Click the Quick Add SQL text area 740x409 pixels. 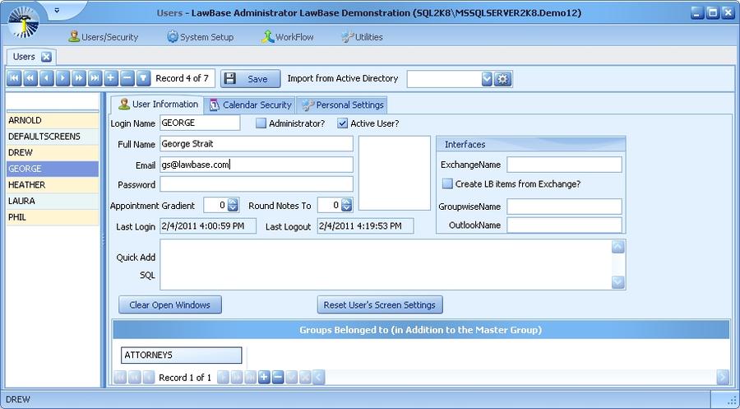point(386,264)
